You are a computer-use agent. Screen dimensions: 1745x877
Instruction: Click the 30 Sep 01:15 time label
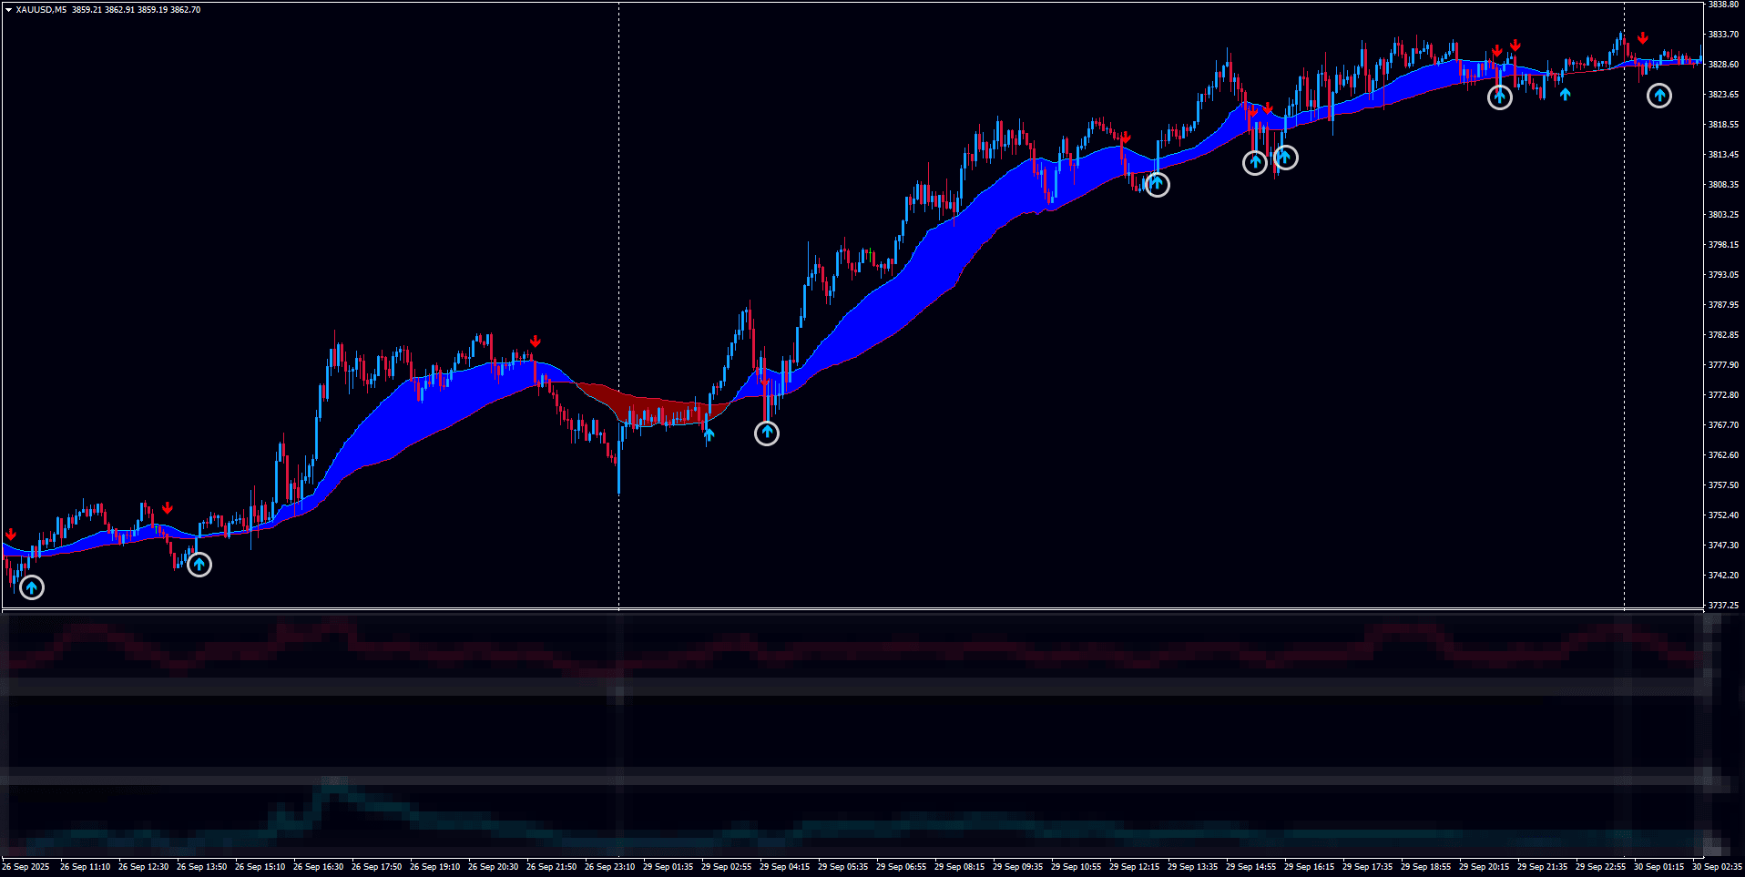pyautogui.click(x=1658, y=867)
